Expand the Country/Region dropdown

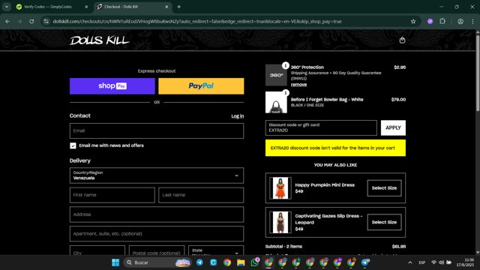tap(157, 175)
